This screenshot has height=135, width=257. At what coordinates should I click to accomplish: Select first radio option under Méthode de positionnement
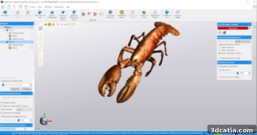220,47
